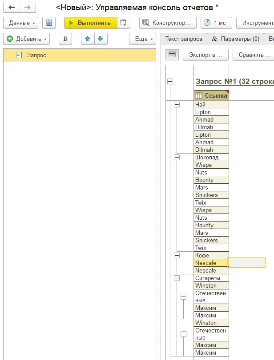The height and width of the screenshot is (360, 274).
Task: Select the Запрос item in the list
Action: [x=80, y=55]
